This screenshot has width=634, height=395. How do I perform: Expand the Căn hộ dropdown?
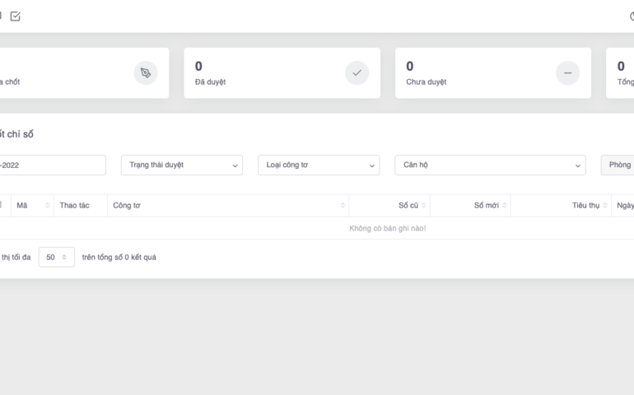click(x=490, y=165)
